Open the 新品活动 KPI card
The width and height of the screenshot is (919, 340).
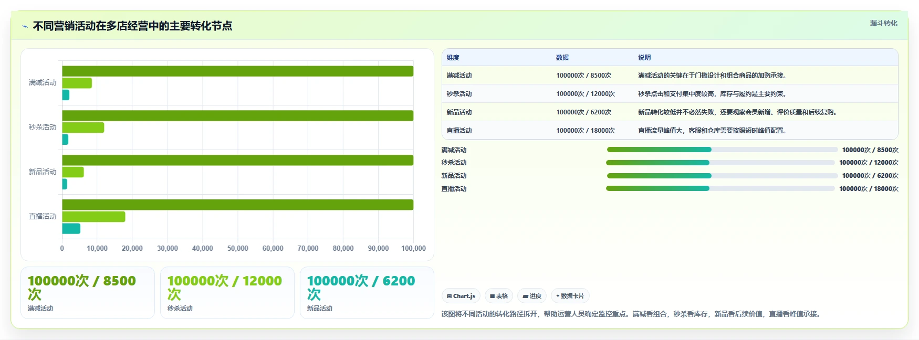(367, 293)
